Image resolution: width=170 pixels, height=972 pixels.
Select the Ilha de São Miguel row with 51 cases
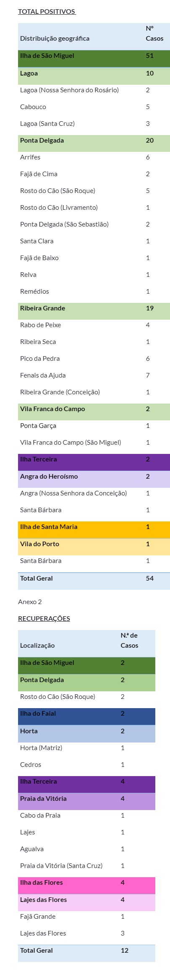[94, 59]
